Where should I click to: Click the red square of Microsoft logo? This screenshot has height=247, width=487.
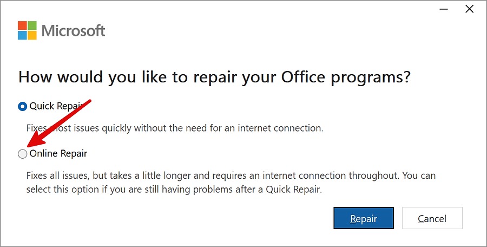pyautogui.click(x=23, y=25)
